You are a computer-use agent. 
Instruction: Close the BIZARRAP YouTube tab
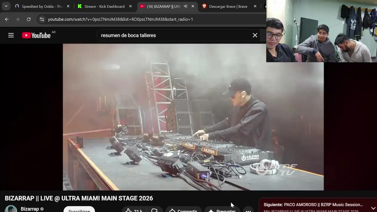pos(193,6)
